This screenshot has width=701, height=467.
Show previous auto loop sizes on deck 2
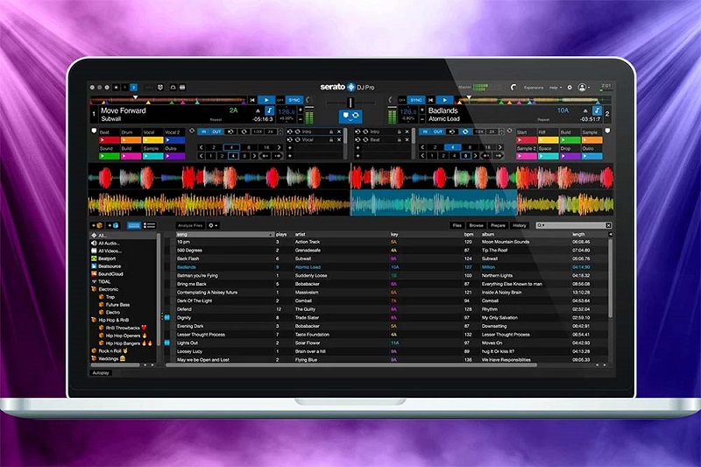422,147
